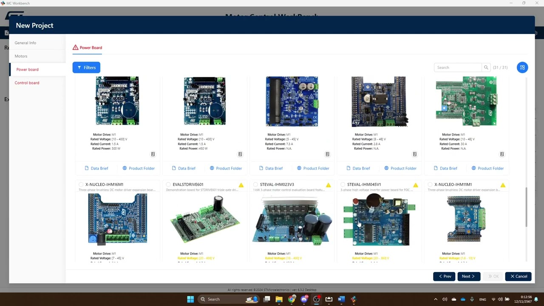Go to Motors section
The image size is (544, 306).
(21, 56)
